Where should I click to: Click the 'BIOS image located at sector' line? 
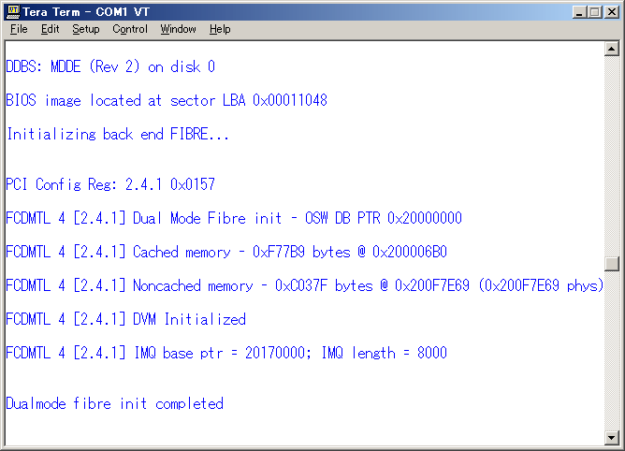tap(167, 100)
